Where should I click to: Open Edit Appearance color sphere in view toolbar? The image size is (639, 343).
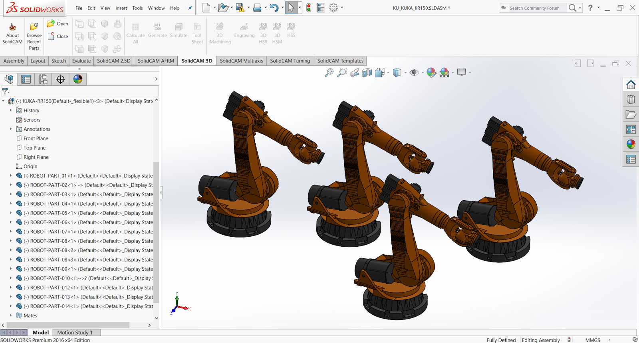coord(431,72)
